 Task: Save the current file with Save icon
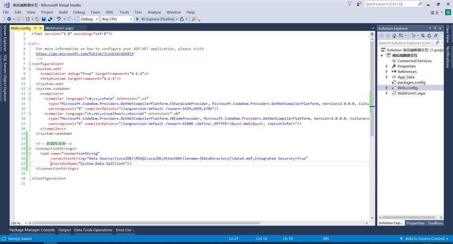point(43,19)
